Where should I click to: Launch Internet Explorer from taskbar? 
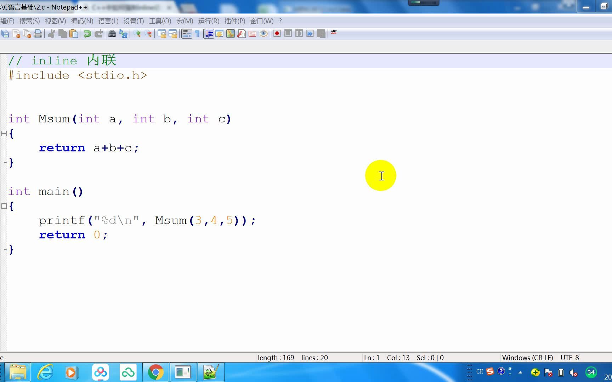coord(45,372)
